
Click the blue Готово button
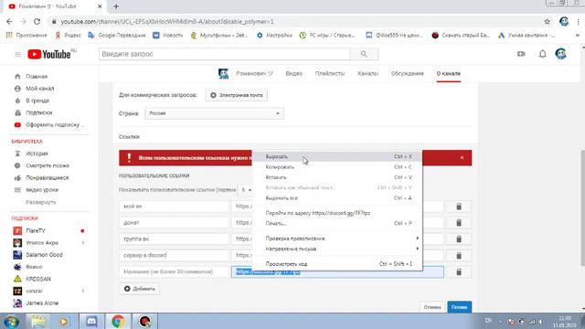tap(459, 307)
